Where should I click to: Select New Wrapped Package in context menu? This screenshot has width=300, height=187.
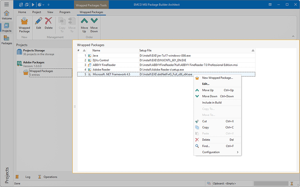217,78
